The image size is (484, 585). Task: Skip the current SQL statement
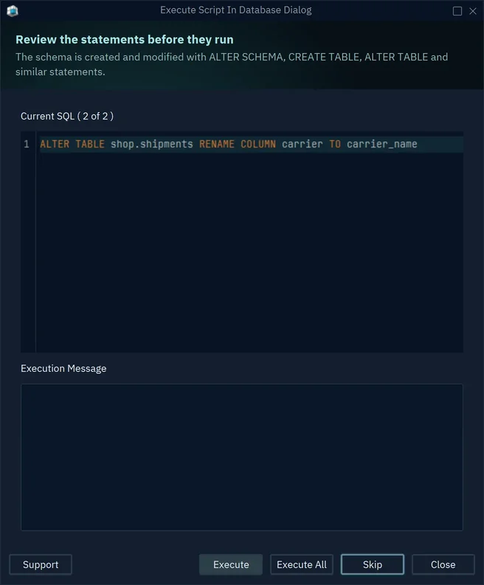tap(373, 564)
